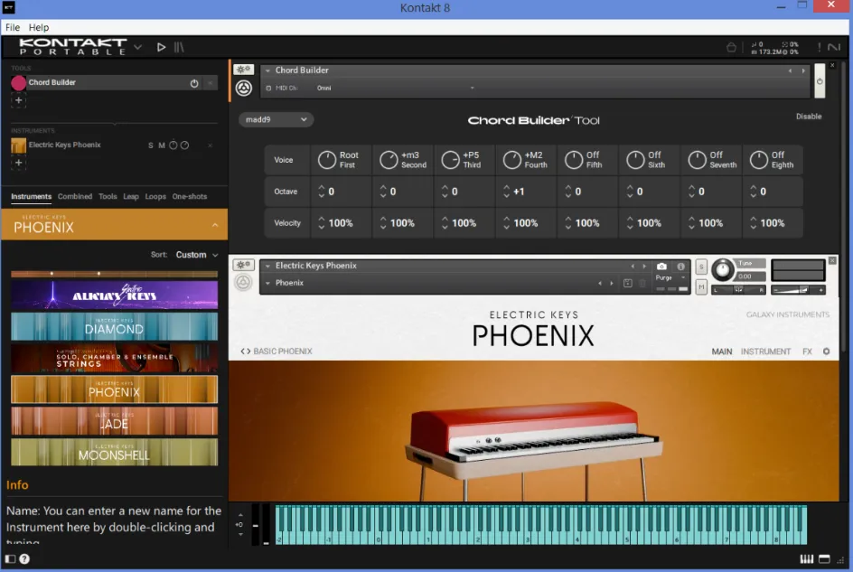This screenshot has width=853, height=572.
Task: Click the BASIC PHOENIX preset selector
Action: (277, 352)
